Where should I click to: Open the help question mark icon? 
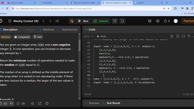[47, 103]
